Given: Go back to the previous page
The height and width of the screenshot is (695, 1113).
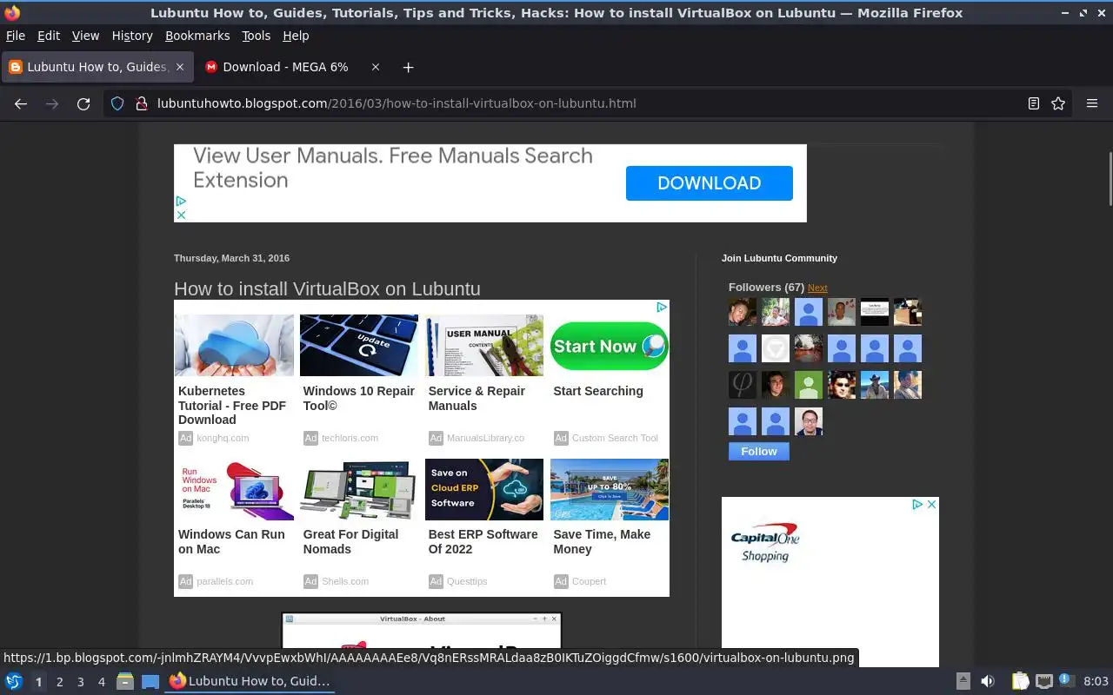Looking at the screenshot, I should [21, 103].
